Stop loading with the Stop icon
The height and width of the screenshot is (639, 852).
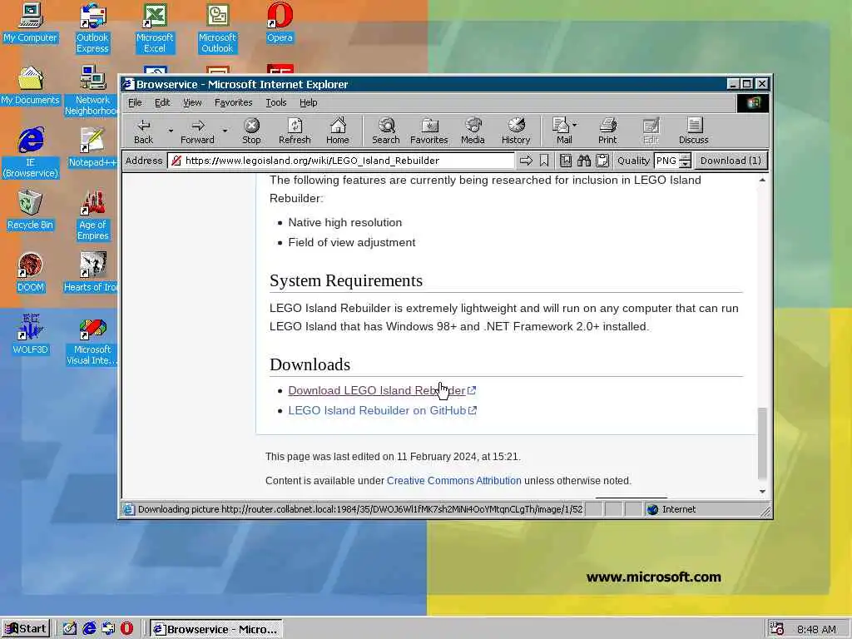pos(251,131)
